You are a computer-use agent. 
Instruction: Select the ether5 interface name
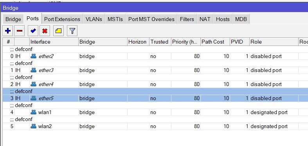pos(46,99)
